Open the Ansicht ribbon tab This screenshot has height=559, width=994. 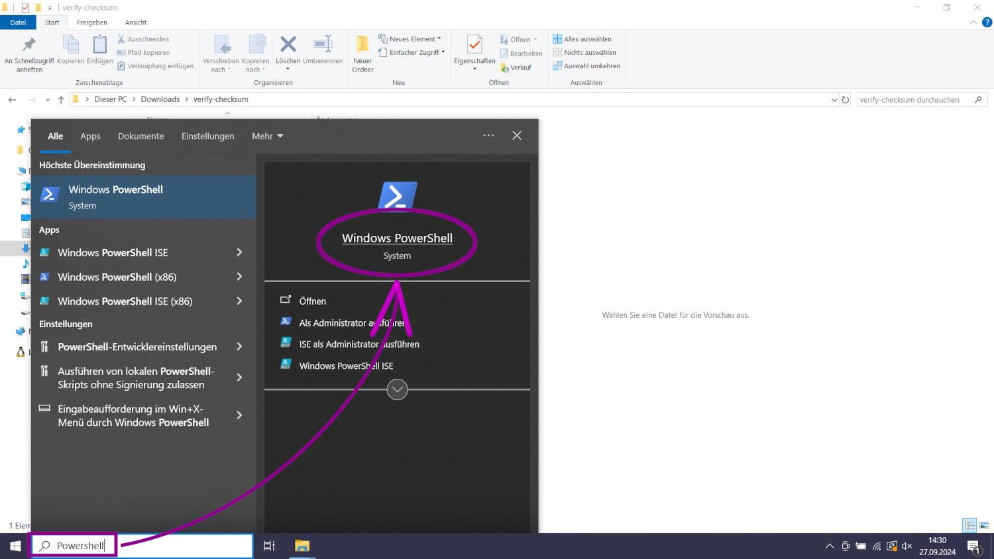point(136,23)
